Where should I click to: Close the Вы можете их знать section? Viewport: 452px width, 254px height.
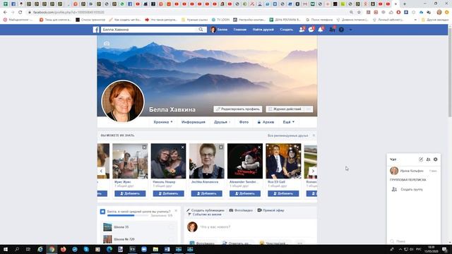[314, 135]
